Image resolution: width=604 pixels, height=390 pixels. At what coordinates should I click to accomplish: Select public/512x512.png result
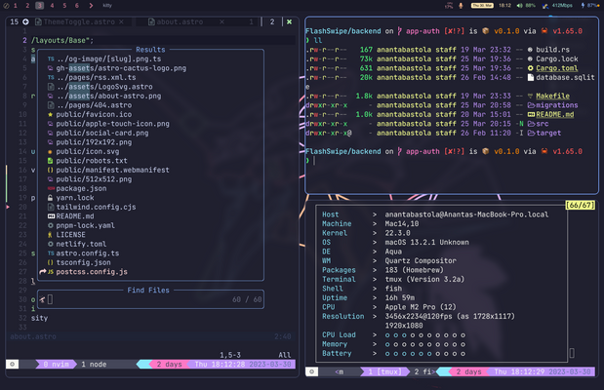click(94, 179)
